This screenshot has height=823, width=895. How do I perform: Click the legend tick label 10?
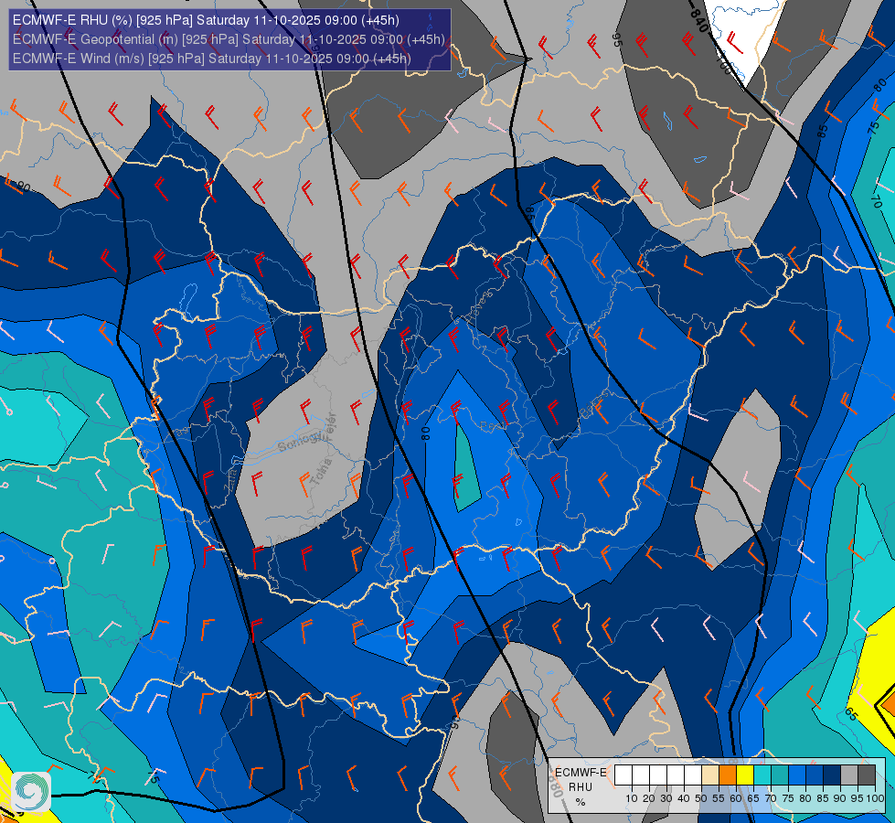pyautogui.click(x=632, y=798)
